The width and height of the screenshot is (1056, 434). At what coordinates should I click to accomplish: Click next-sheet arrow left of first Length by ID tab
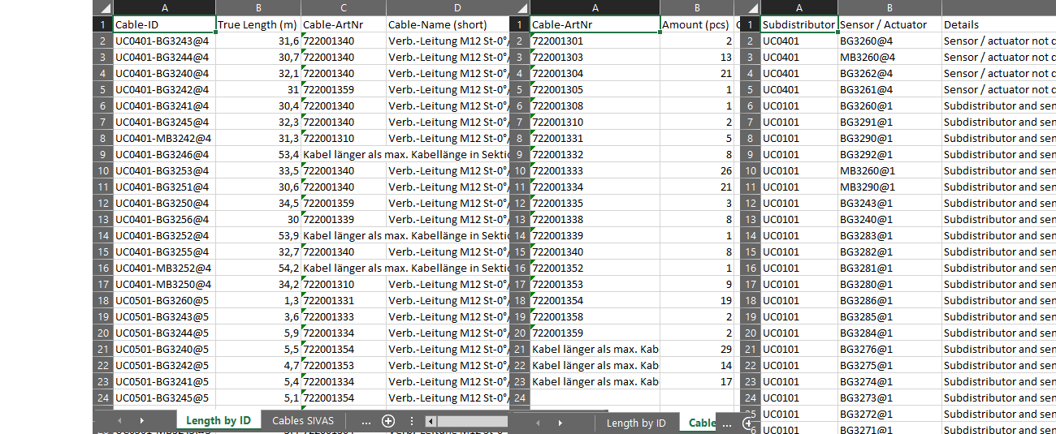coord(141,421)
